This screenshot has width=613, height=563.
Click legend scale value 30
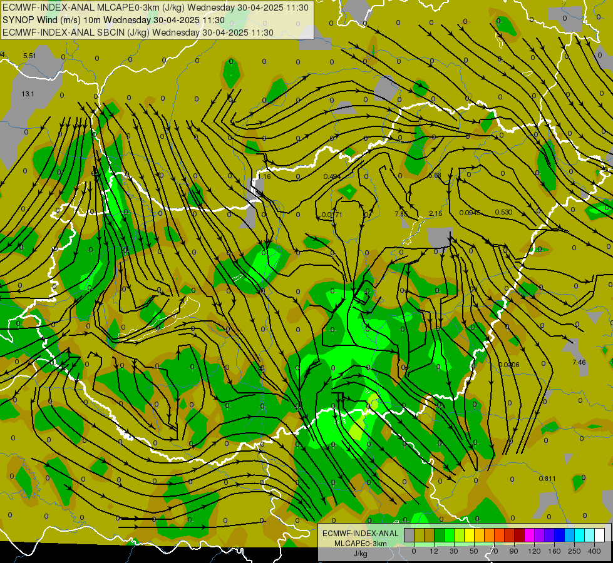click(x=454, y=551)
